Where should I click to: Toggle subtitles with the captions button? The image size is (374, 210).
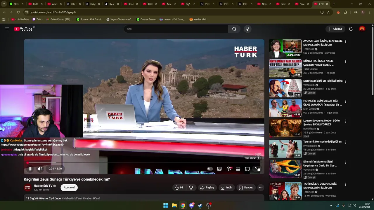219,169
